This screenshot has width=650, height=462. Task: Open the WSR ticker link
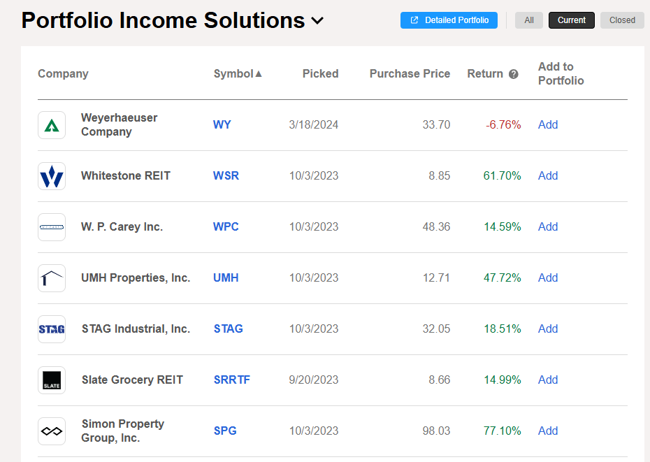pos(226,176)
